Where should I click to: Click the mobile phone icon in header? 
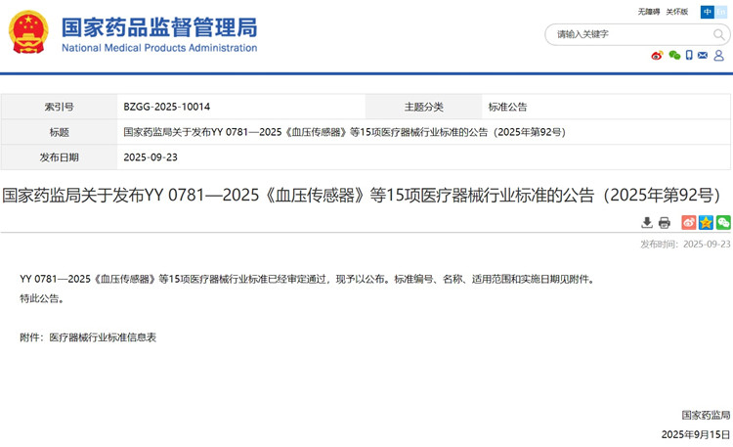pos(689,56)
